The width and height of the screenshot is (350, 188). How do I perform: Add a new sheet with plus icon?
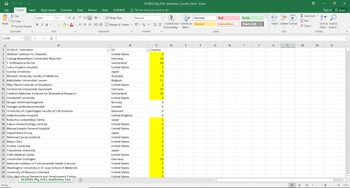81,180
